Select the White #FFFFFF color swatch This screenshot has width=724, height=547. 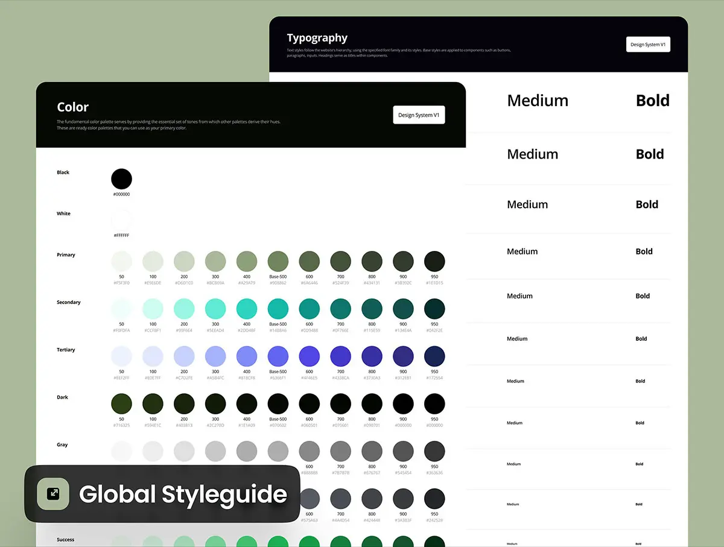pos(121,220)
